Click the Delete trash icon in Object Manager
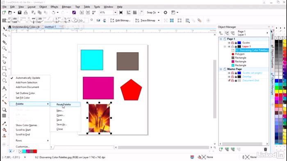The width and height of the screenshot is (287, 161). 265,150
